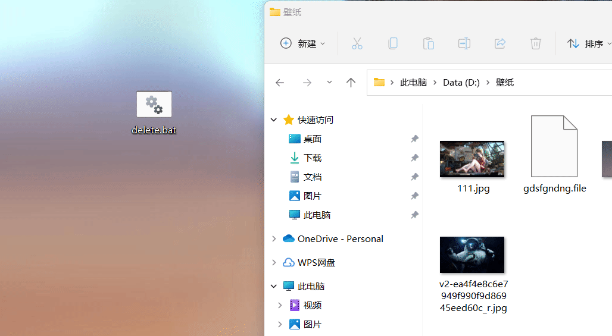Select the astronaut v2-ea4f4e8c6e7 image thumbnail

(472, 255)
